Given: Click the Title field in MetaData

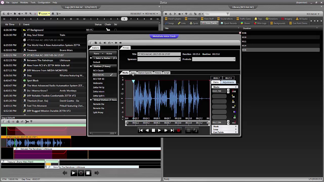Looking at the screenshot, I should coord(159,54).
